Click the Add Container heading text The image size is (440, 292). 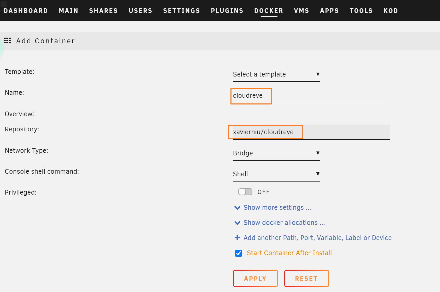click(45, 41)
